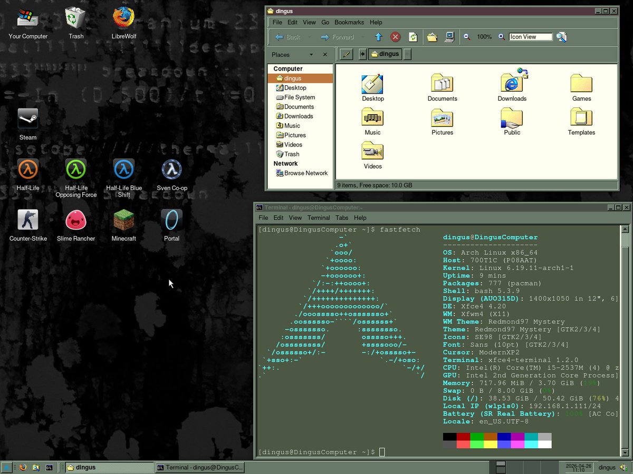Click the Forward navigation button

coord(338,37)
